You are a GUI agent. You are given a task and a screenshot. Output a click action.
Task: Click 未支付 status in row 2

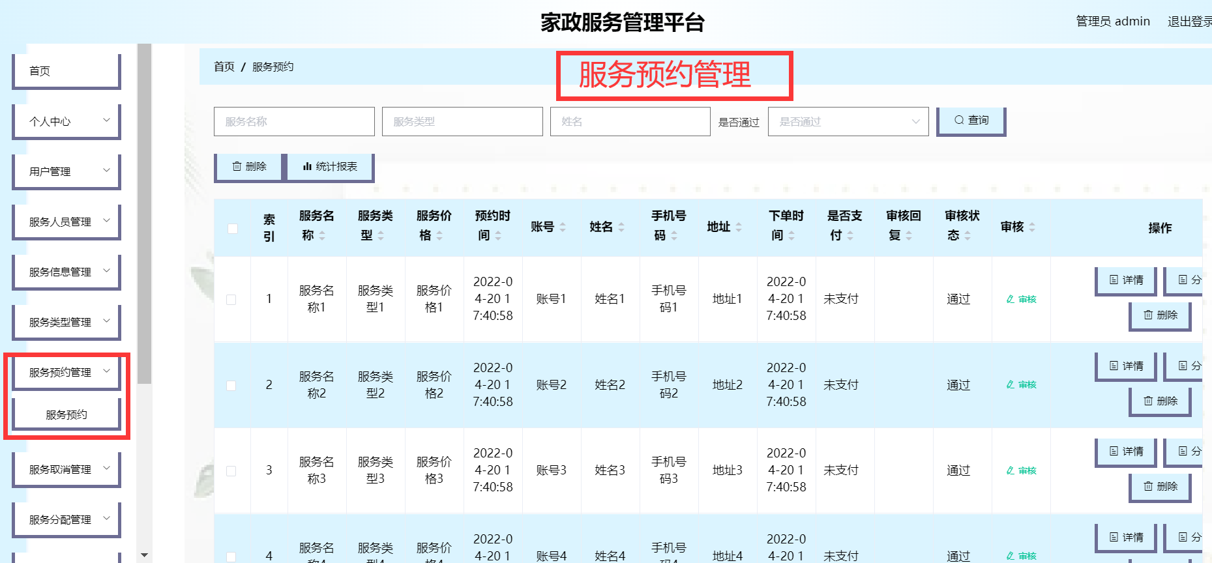coord(841,385)
